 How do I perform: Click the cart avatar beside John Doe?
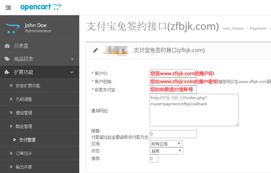click(13, 28)
